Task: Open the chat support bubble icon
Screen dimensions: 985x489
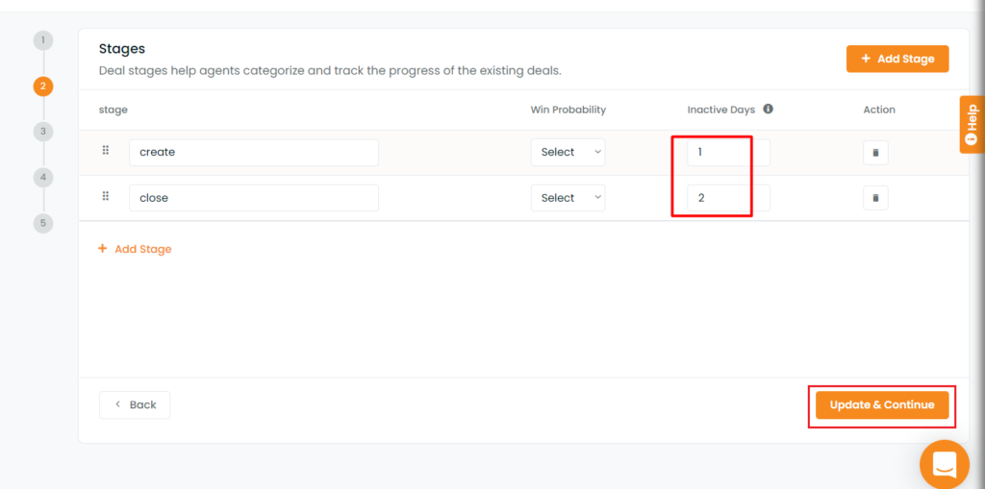Action: (944, 464)
